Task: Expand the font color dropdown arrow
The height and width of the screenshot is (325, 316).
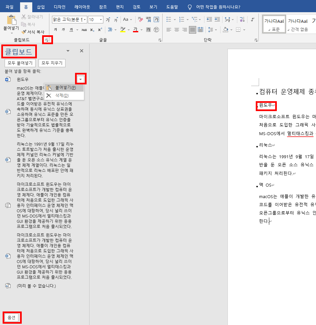Action: tap(141, 30)
